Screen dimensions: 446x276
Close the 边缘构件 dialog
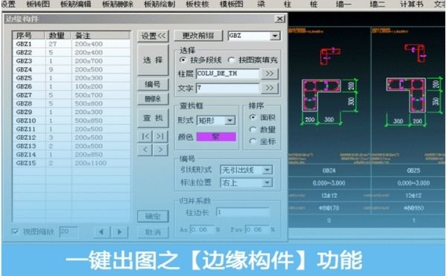(x=280, y=19)
